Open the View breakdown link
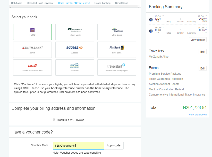Viewport: 212px width, 157px height. pos(198,115)
